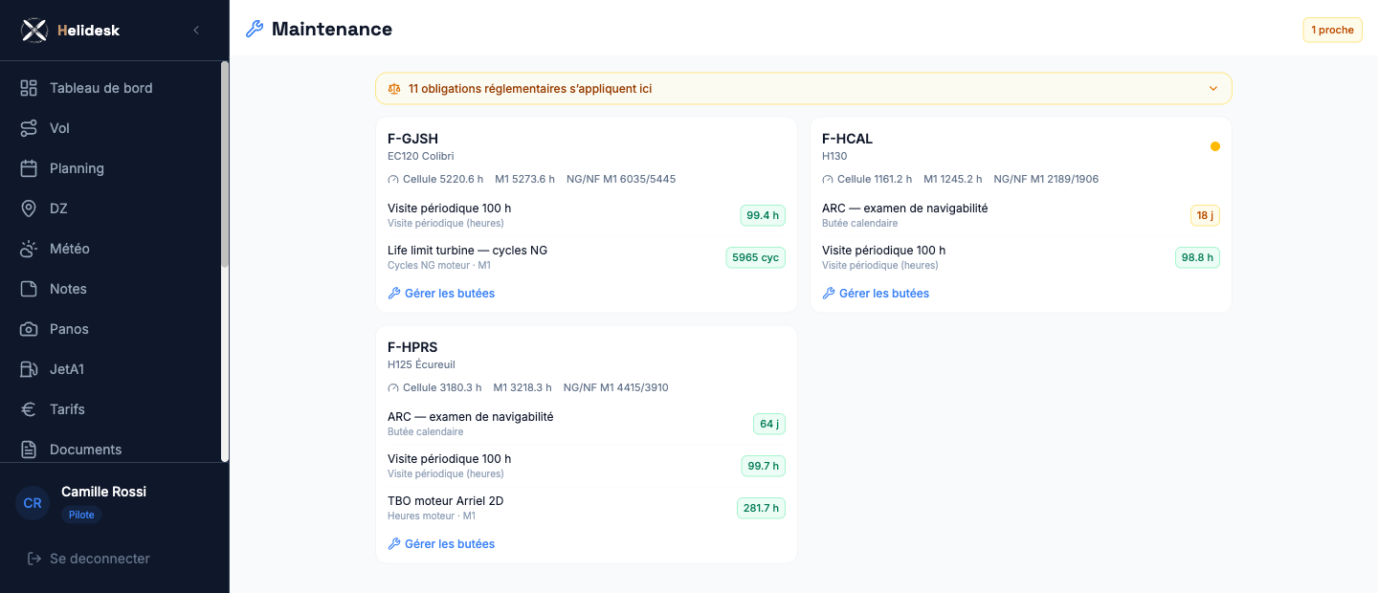Click the TBO moteur Arriel 2D row
The width and height of the screenshot is (1378, 593).
click(587, 508)
